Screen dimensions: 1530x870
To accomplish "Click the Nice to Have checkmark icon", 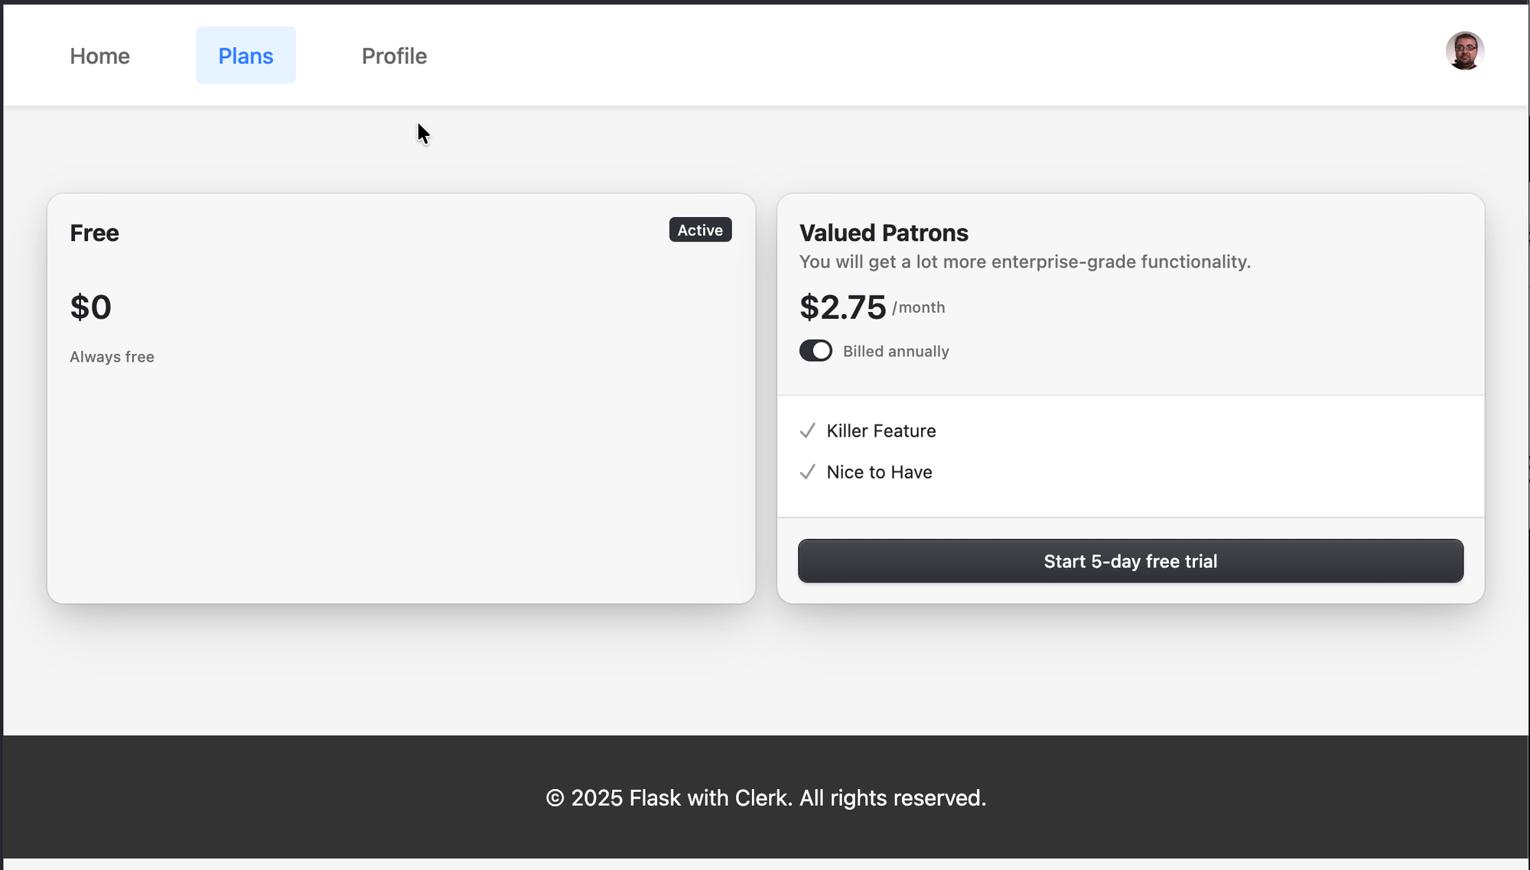I will pos(807,472).
